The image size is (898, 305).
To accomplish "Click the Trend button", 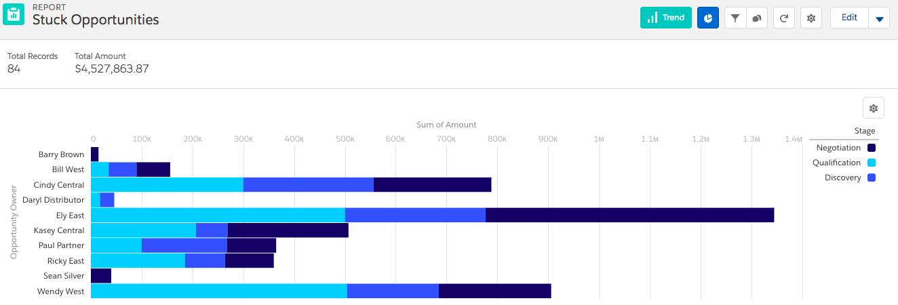I will tap(666, 18).
